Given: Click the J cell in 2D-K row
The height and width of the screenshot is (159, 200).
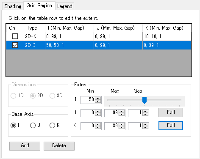Looking at the screenshot, I should pyautogui.click(x=118, y=36).
